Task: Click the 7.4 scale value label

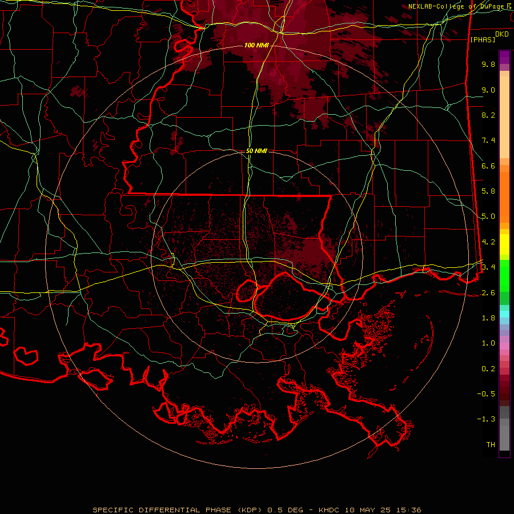Action: pyautogui.click(x=488, y=140)
